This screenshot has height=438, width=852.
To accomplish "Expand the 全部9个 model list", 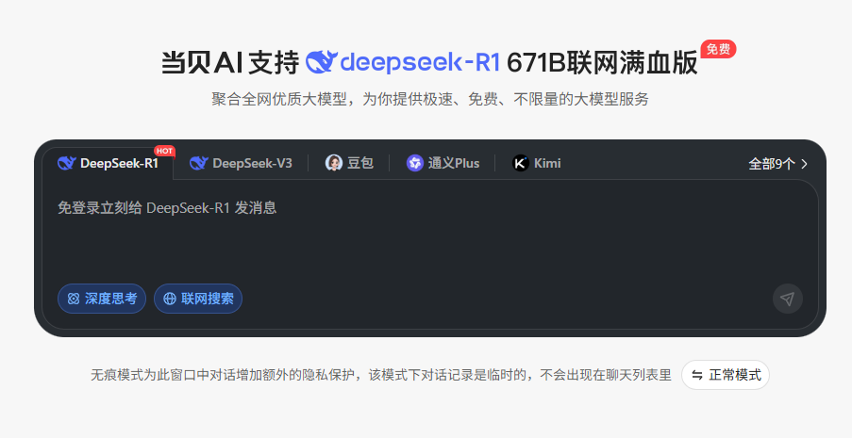I will point(778,163).
